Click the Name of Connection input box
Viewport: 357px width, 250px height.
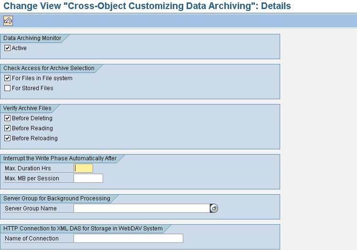128,239
